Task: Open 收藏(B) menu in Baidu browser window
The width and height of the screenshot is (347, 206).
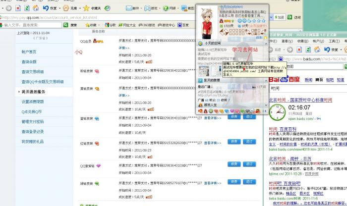Action: (x=302, y=41)
